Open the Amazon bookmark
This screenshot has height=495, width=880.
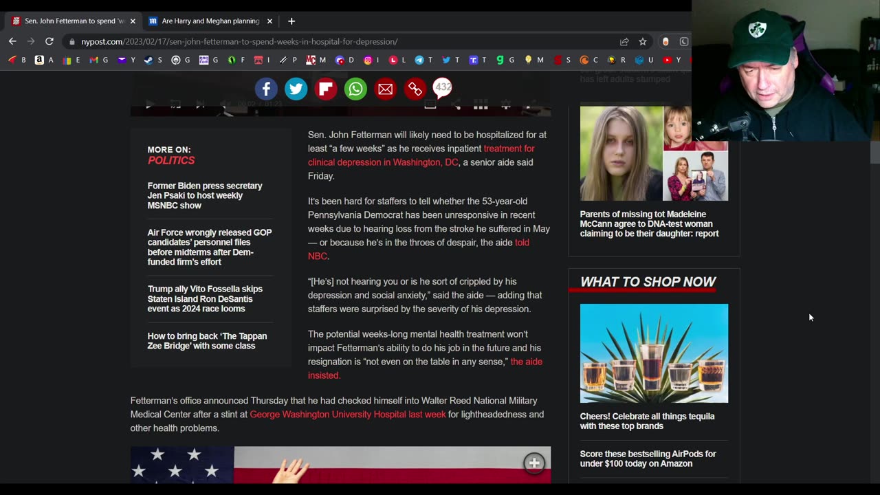pos(44,60)
